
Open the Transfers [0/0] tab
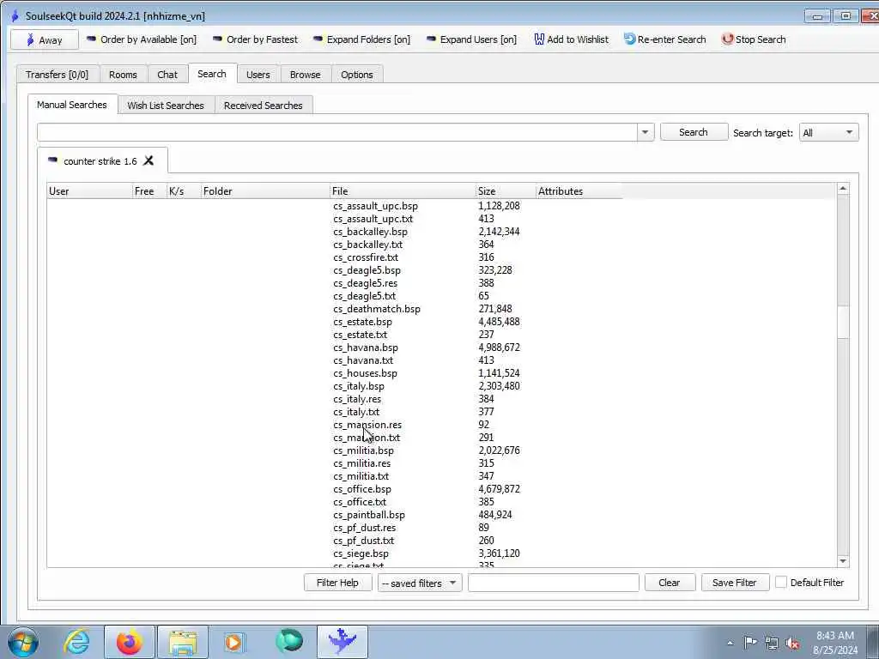[58, 75]
